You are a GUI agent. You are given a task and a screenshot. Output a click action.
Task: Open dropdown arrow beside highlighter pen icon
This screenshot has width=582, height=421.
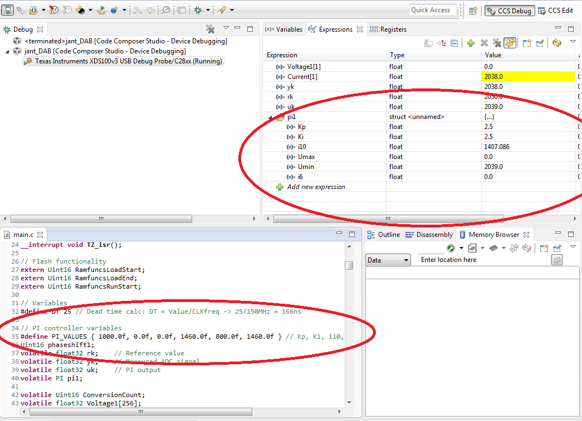coord(232,10)
